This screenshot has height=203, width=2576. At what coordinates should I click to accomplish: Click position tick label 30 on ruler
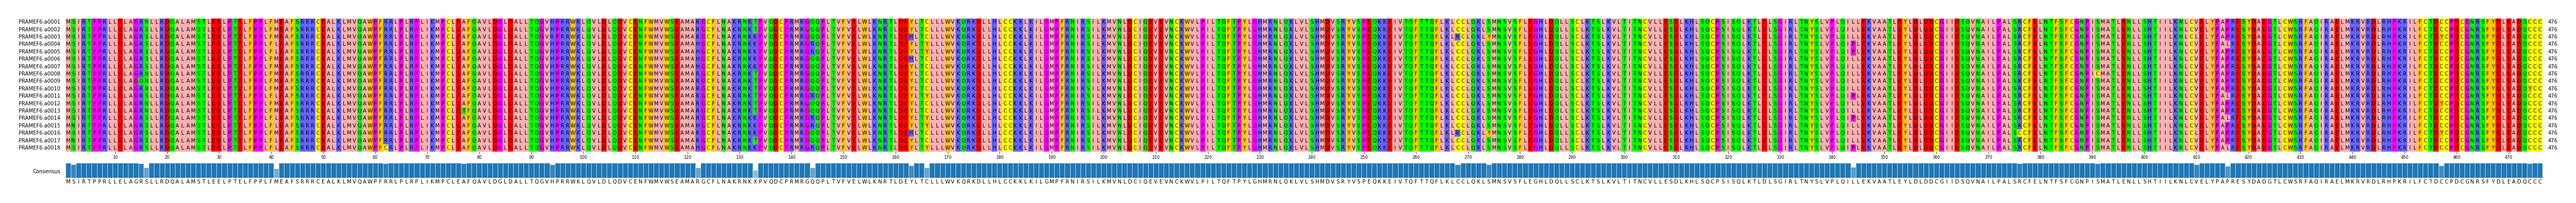pyautogui.click(x=219, y=157)
